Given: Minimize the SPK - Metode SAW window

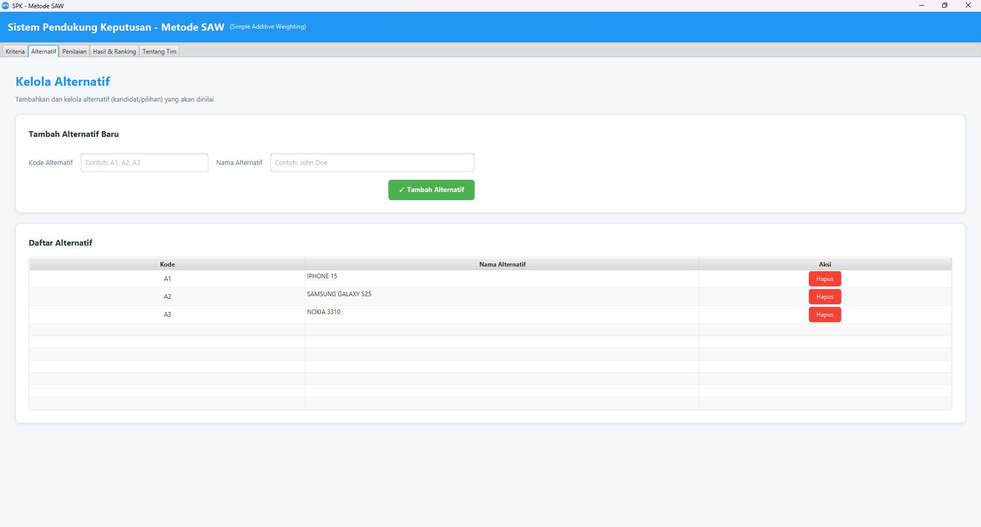Looking at the screenshot, I should [922, 6].
